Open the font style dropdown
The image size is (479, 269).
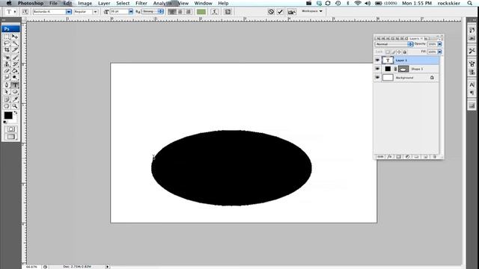(95, 12)
